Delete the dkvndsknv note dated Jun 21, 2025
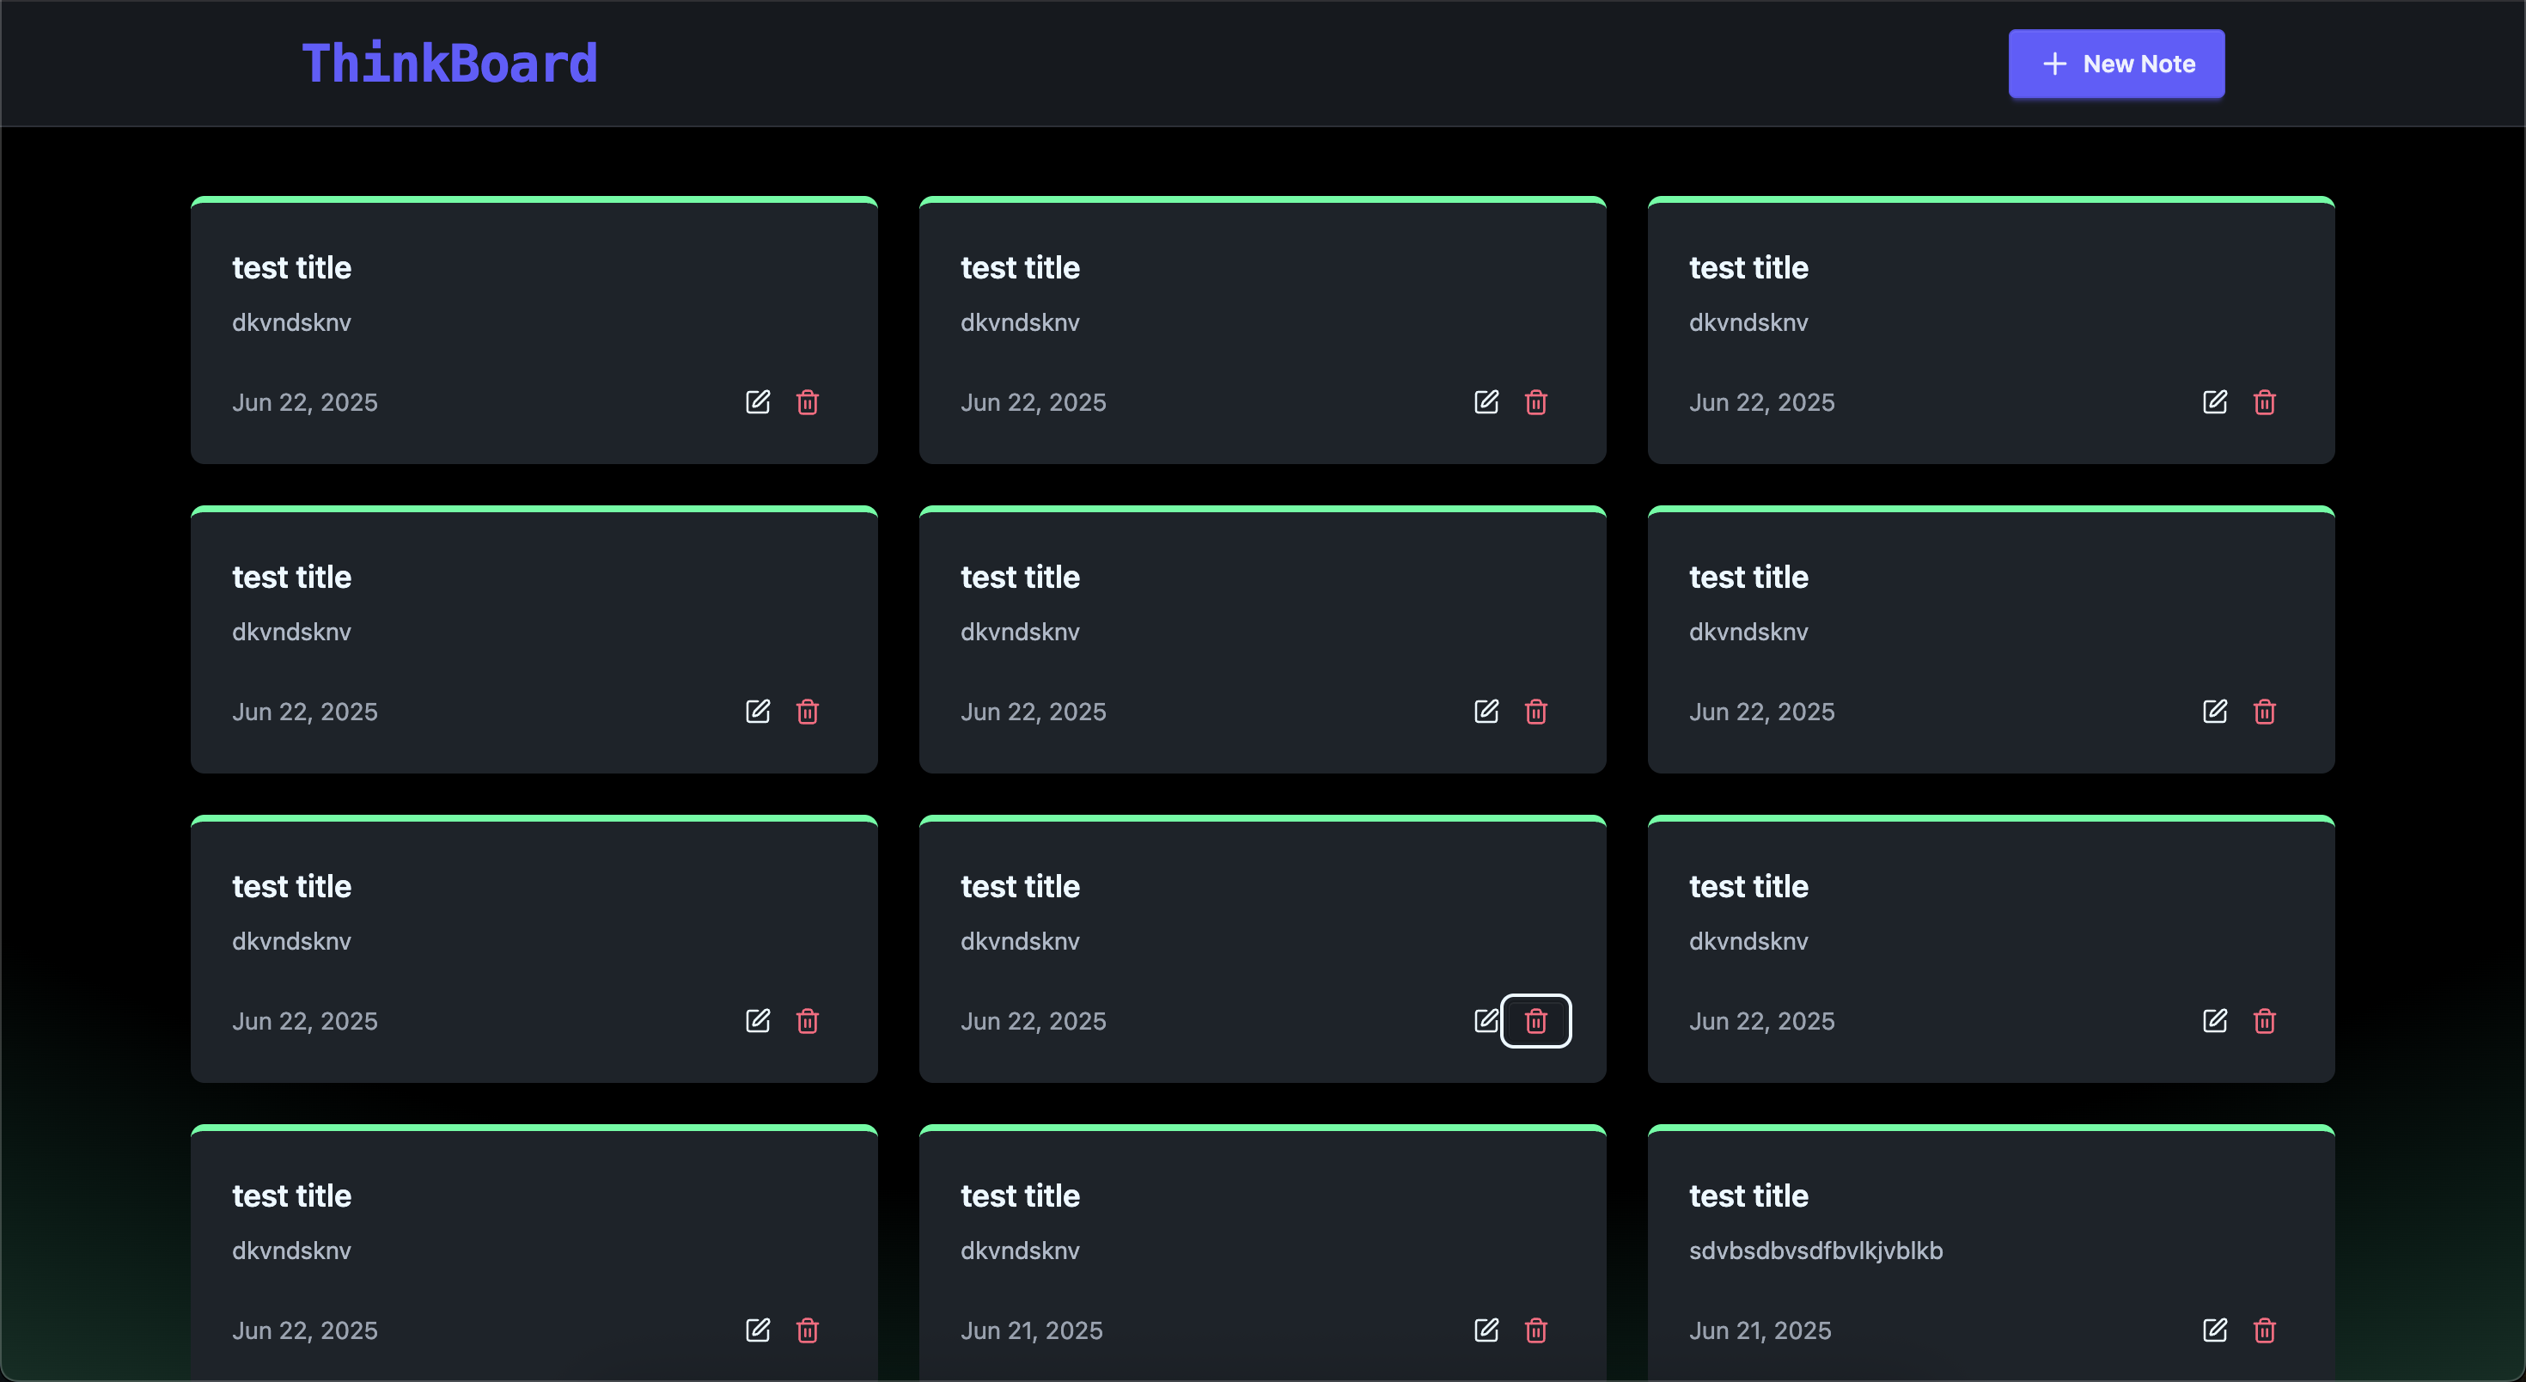 [x=1535, y=1330]
